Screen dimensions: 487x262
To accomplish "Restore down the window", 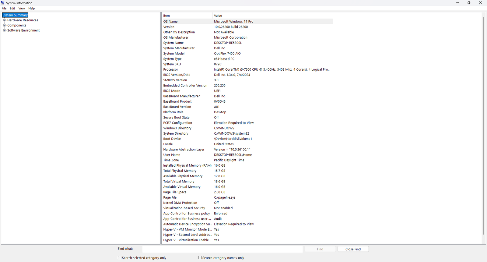I will 469,3.
